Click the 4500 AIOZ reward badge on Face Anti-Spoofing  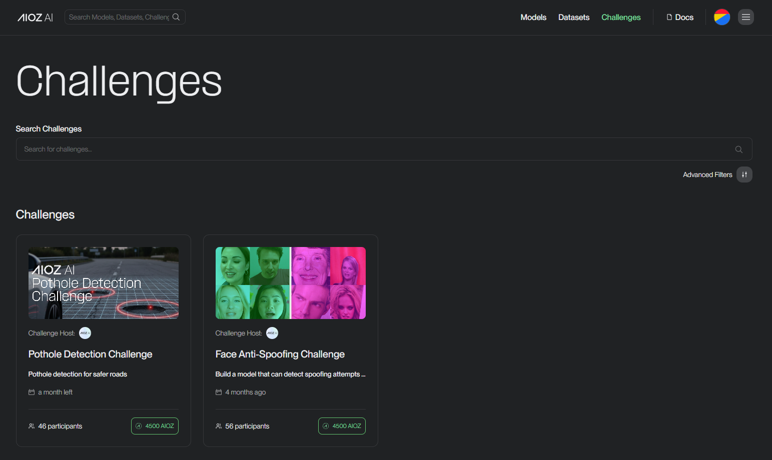(x=342, y=425)
